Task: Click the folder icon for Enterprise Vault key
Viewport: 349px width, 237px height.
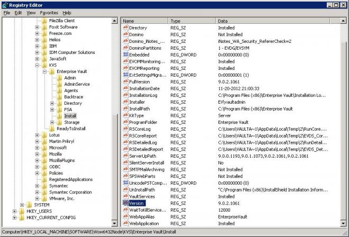Action: [52, 71]
